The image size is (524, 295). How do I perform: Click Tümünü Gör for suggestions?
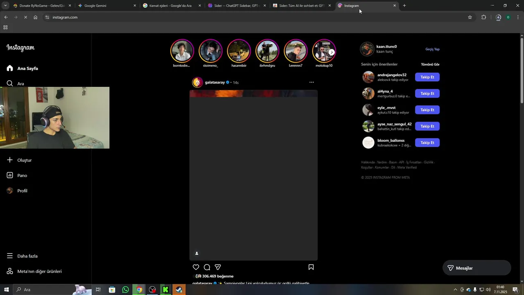coord(430,64)
